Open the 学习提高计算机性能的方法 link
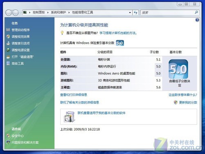The width and height of the screenshot is (205, 154). [118, 33]
